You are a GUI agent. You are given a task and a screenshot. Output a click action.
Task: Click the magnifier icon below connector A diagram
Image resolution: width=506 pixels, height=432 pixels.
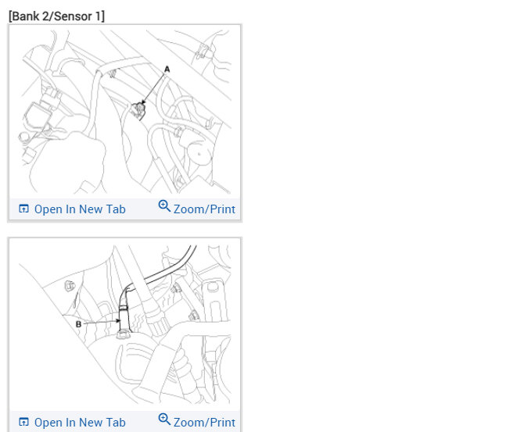(x=164, y=206)
